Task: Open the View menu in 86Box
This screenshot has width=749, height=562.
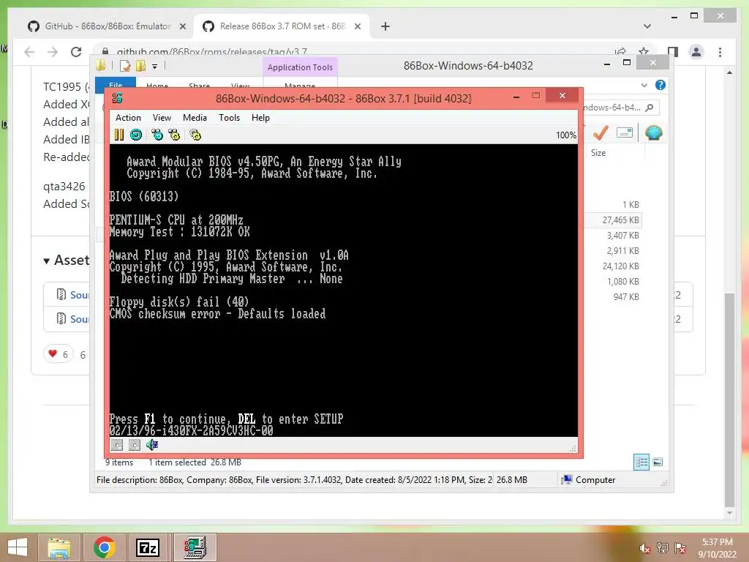Action: pos(162,118)
